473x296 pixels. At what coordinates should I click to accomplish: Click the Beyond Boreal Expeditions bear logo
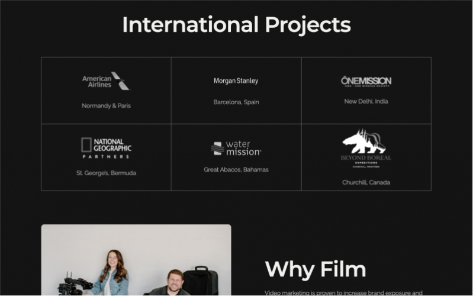(x=366, y=148)
